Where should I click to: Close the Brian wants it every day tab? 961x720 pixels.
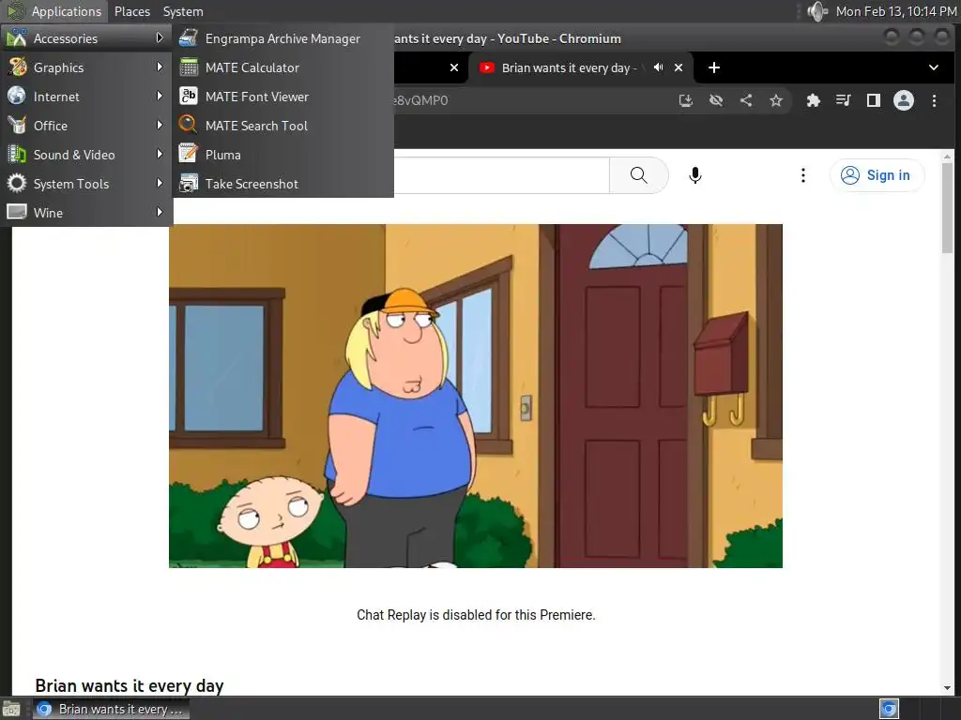679,67
